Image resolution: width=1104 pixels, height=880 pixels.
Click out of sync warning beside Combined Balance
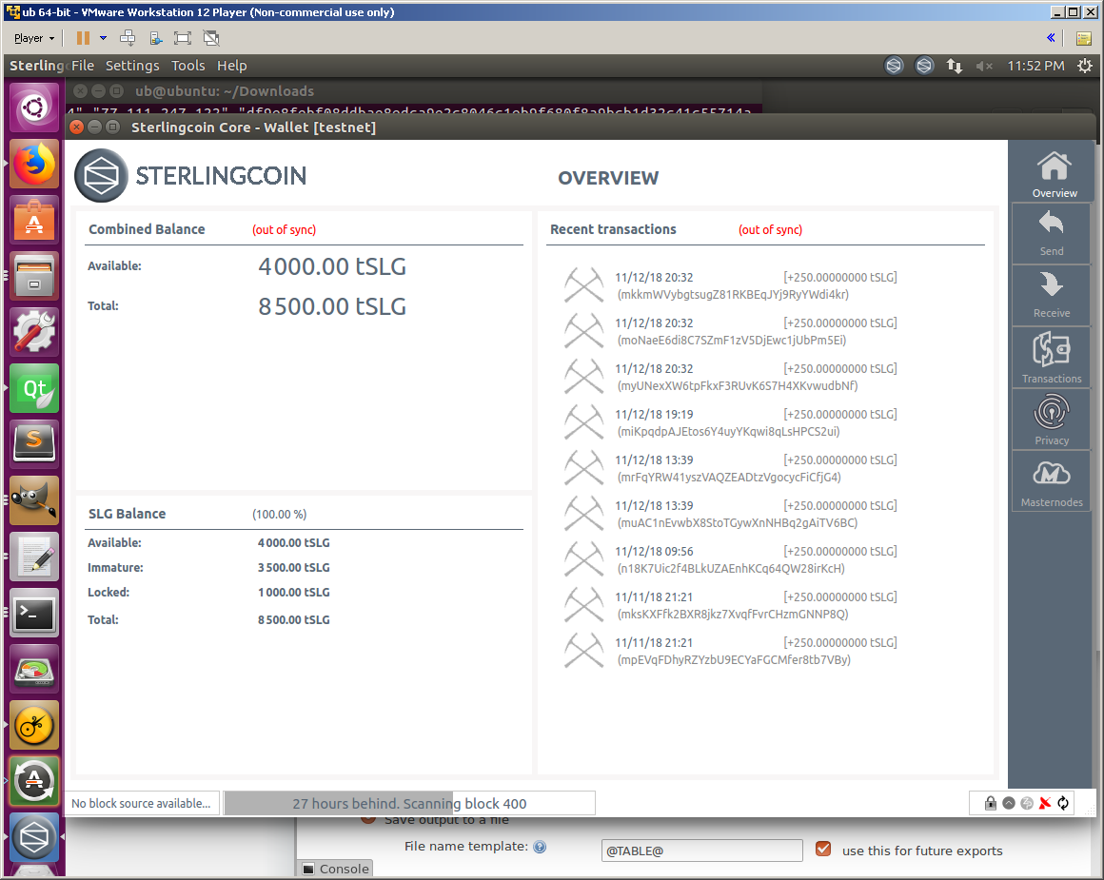tap(284, 230)
